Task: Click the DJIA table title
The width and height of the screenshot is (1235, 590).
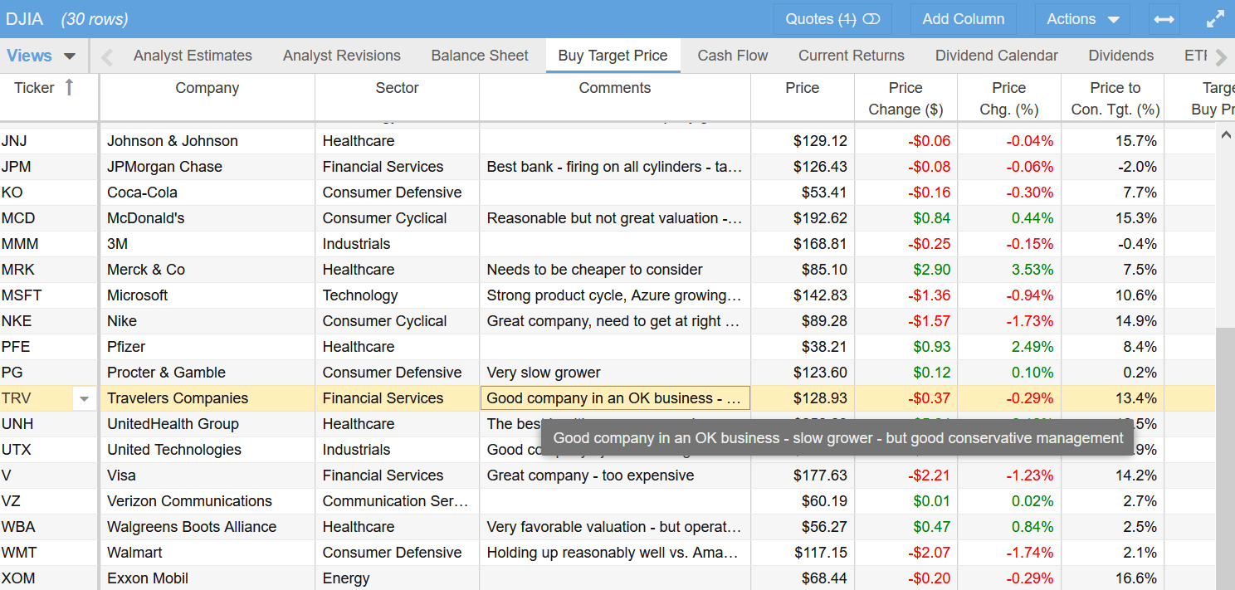Action: [x=25, y=19]
